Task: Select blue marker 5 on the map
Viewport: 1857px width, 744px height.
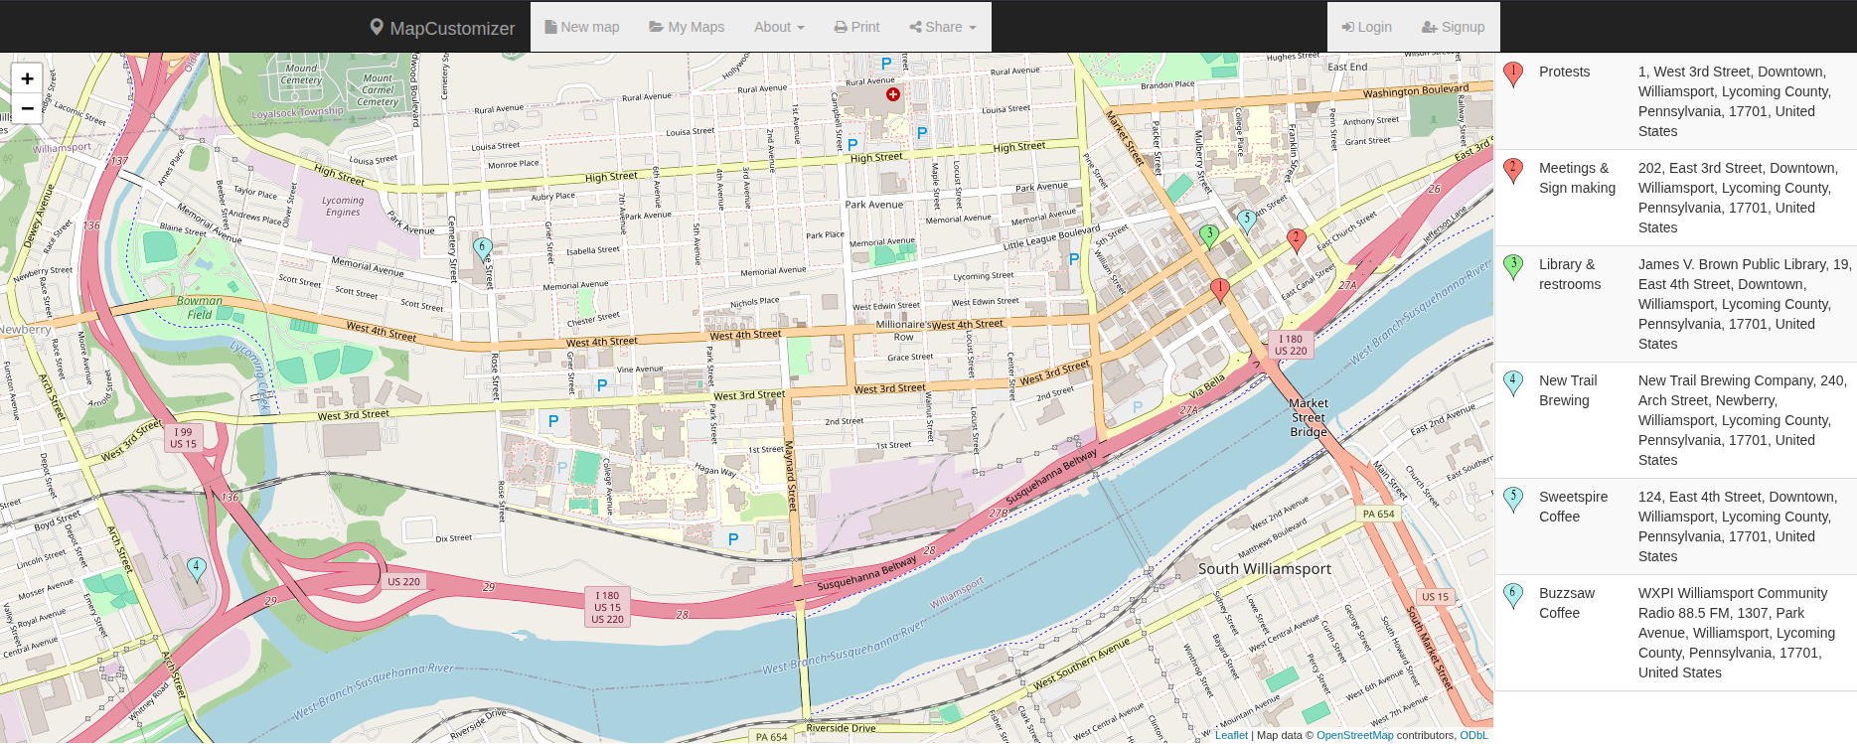Action: [1247, 221]
